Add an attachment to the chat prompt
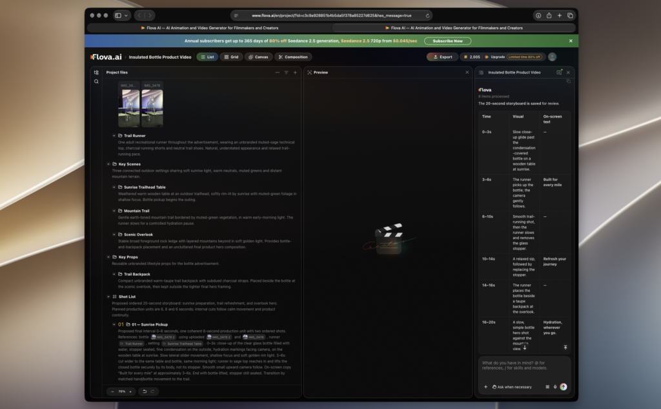Screen dimensions: 661x409 point(485,386)
